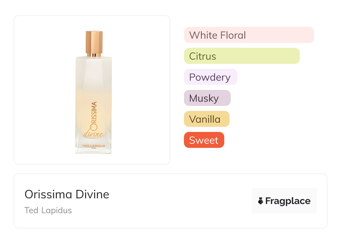
Task: Click the vertical ORISSIMA lettering on the bottle
Action: coord(94,115)
